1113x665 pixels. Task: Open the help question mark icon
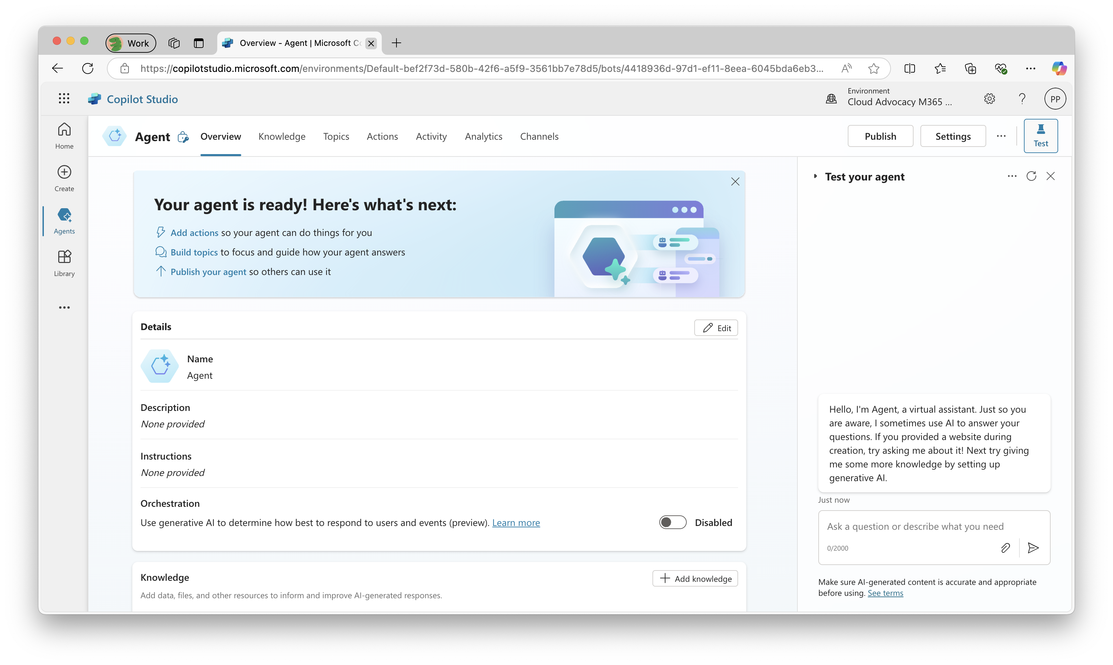pyautogui.click(x=1022, y=99)
